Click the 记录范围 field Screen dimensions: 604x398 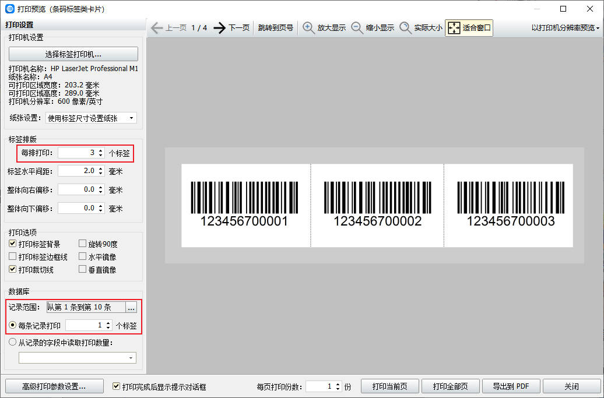[x=86, y=307]
